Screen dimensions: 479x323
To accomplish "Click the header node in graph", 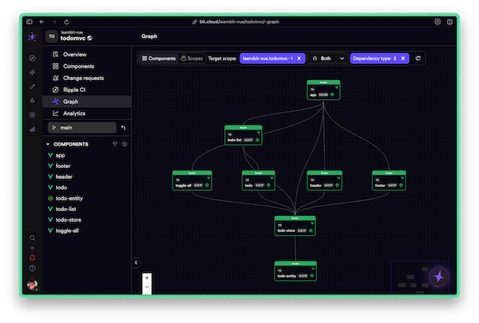I will pos(324,181).
